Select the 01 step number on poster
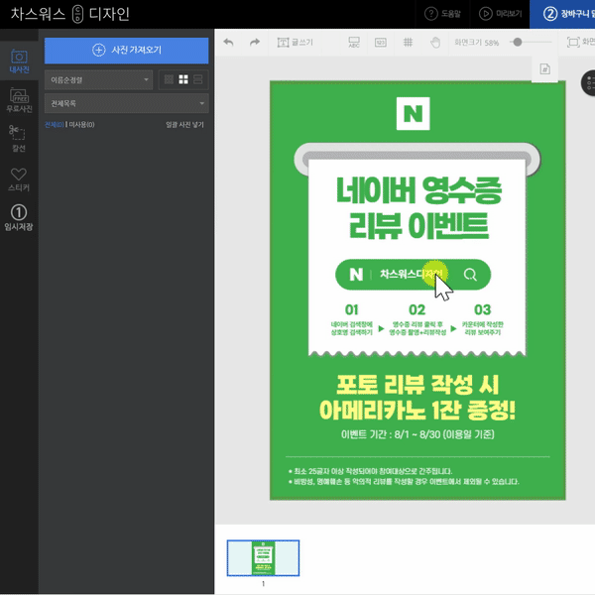Viewport: 595px width, 595px height. click(x=351, y=309)
